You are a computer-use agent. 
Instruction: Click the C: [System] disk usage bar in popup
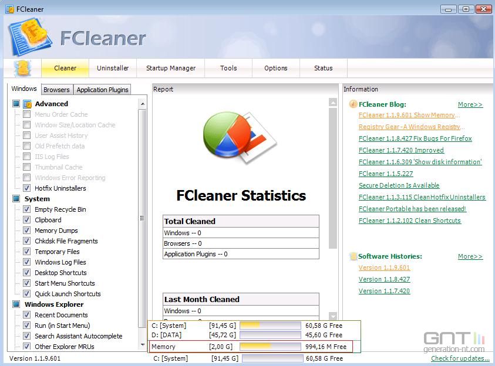point(270,326)
